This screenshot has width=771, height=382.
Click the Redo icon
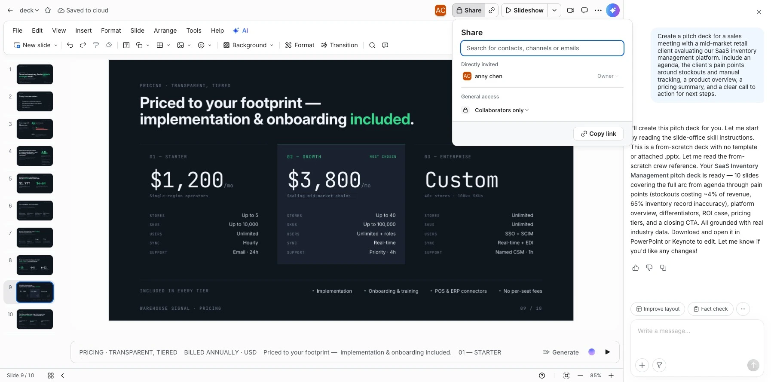pos(83,45)
